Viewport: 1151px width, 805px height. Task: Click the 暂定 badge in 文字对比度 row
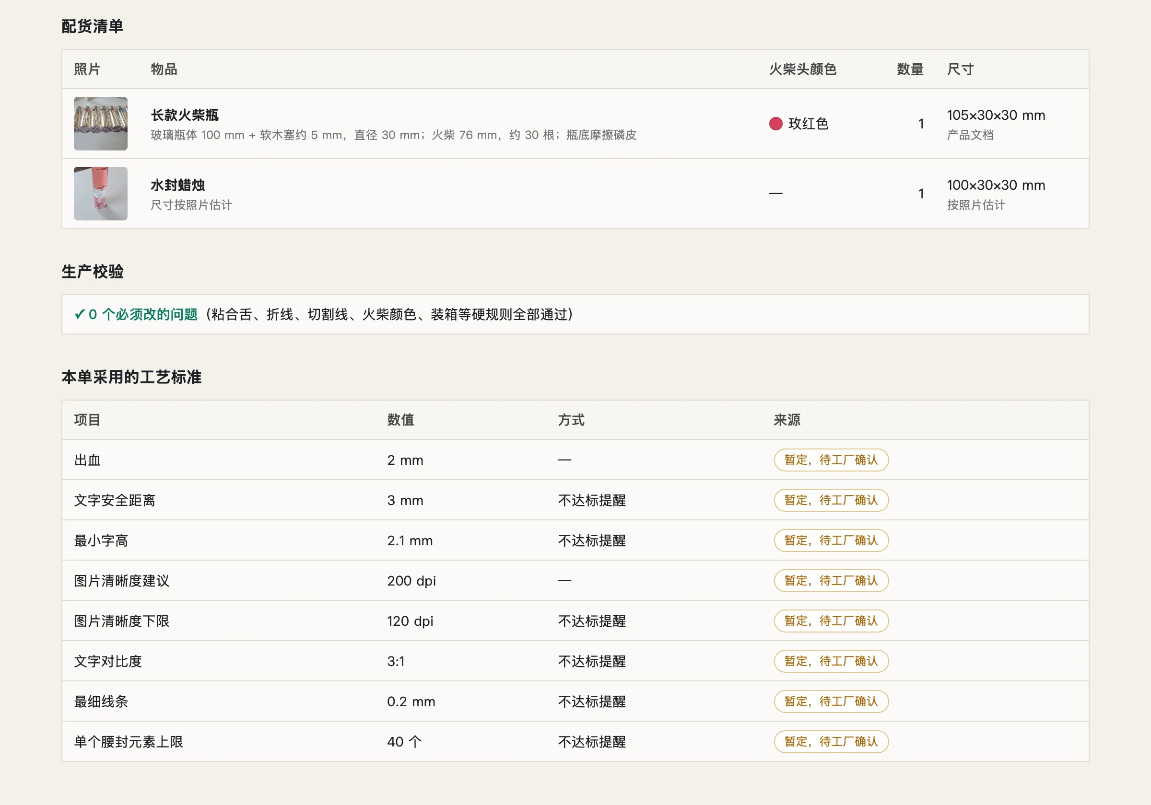pyautogui.click(x=831, y=661)
